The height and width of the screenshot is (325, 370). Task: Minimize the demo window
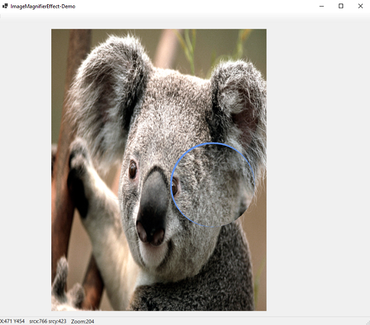321,6
